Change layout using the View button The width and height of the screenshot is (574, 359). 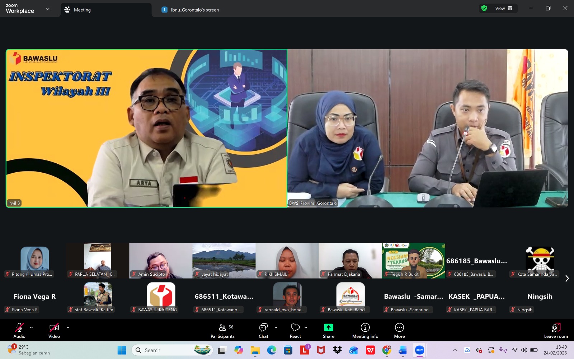click(504, 8)
